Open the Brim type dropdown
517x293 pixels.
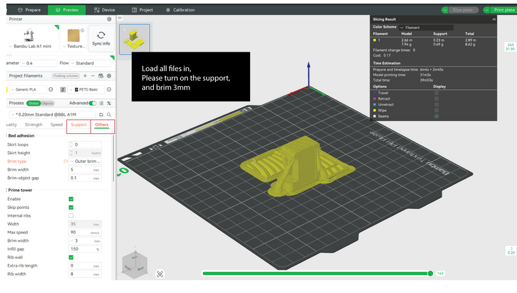coord(85,161)
